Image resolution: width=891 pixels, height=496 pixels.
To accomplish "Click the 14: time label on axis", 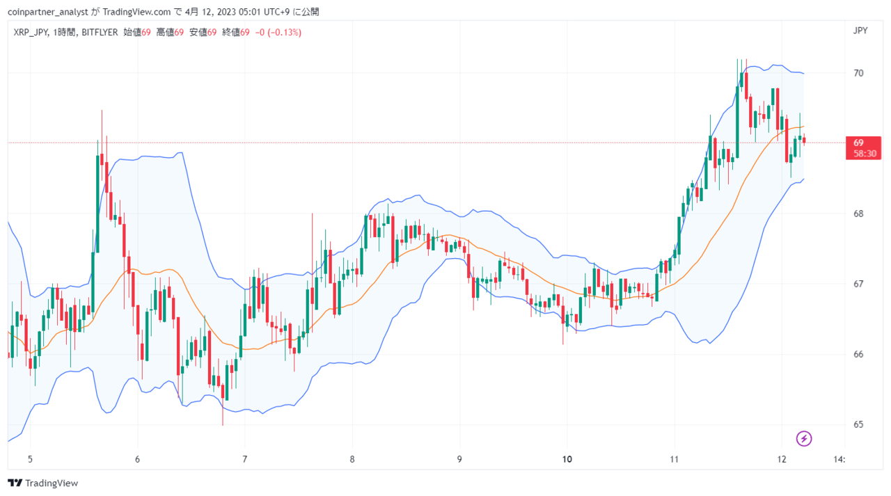I will 840,459.
